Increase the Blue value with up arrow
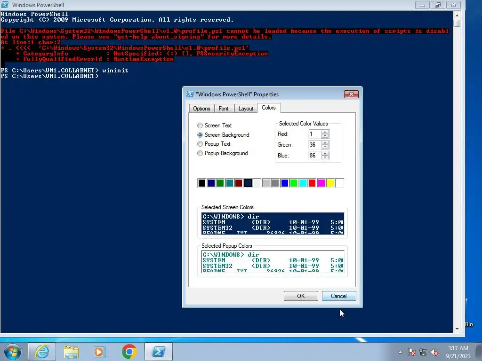The height and width of the screenshot is (361, 482). (x=325, y=153)
